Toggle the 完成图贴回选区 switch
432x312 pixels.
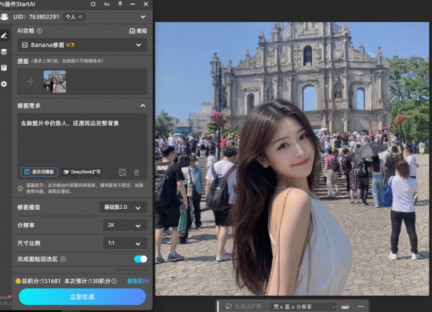click(x=140, y=259)
